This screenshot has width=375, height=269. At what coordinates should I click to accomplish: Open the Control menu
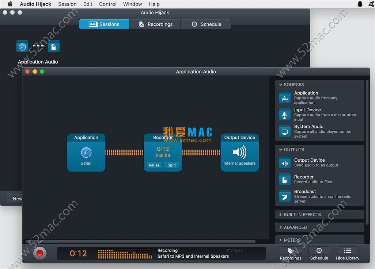[107, 4]
